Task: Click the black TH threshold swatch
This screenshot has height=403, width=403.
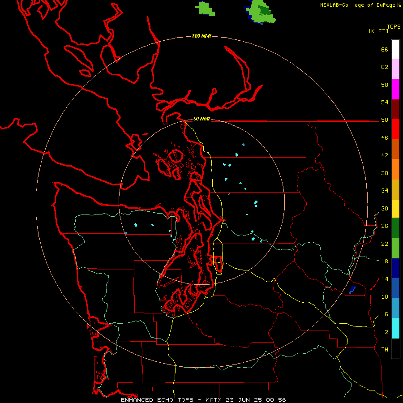Action: 395,348
